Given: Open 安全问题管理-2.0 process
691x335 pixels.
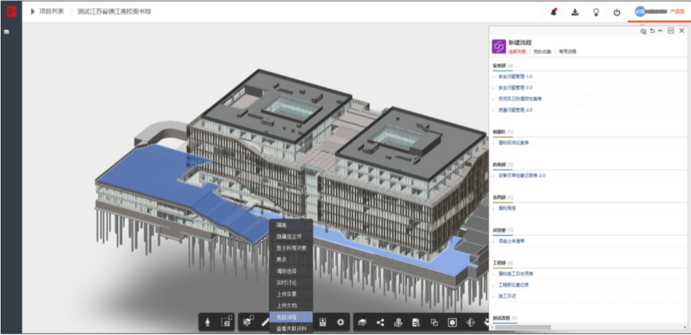Looking at the screenshot, I should [x=515, y=88].
